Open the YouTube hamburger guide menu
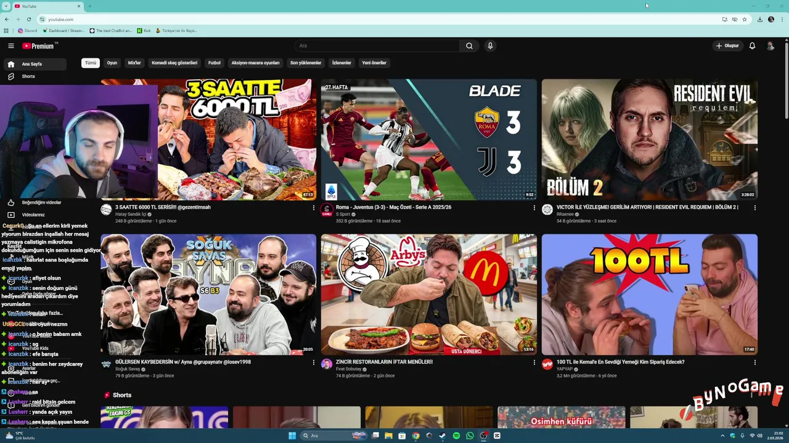 tap(10, 46)
